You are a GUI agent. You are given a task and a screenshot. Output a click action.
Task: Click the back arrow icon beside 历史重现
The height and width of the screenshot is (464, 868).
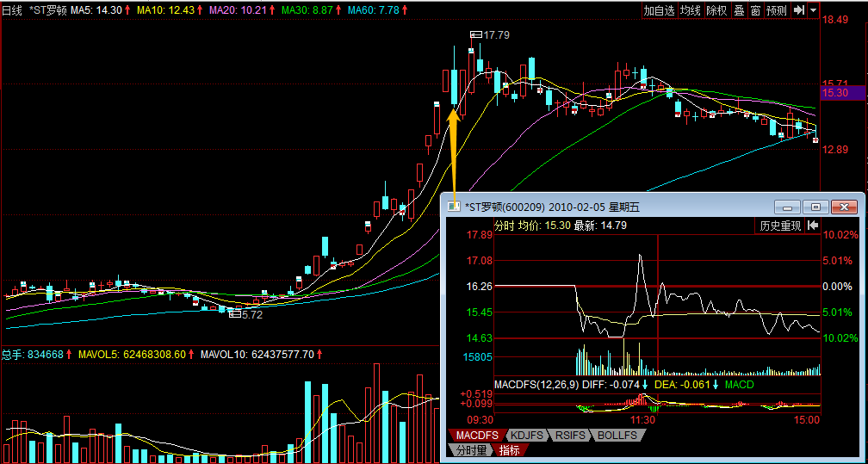coord(812,226)
